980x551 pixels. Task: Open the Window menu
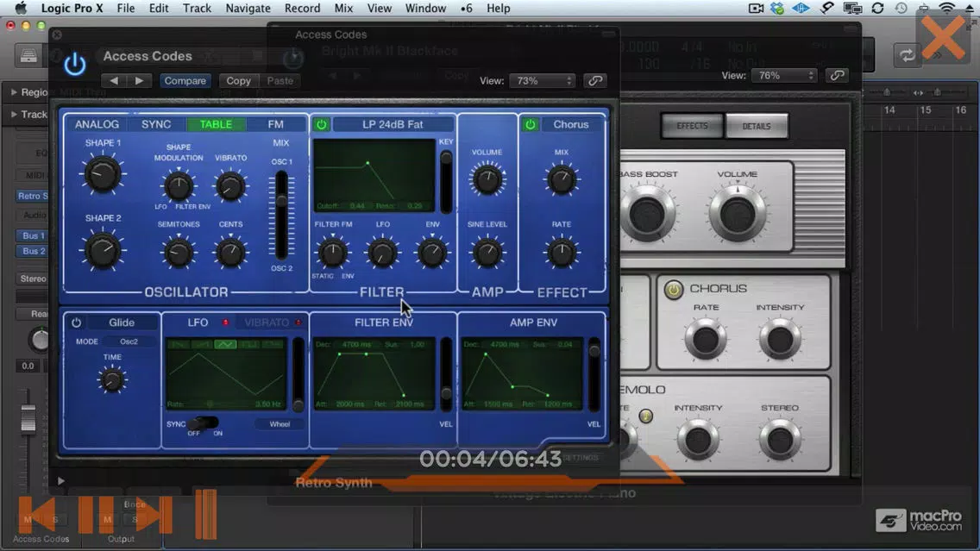coord(425,8)
